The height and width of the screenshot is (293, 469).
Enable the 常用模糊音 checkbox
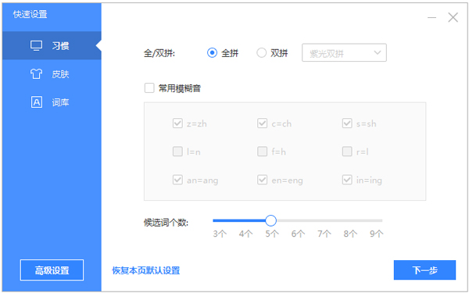(149, 88)
